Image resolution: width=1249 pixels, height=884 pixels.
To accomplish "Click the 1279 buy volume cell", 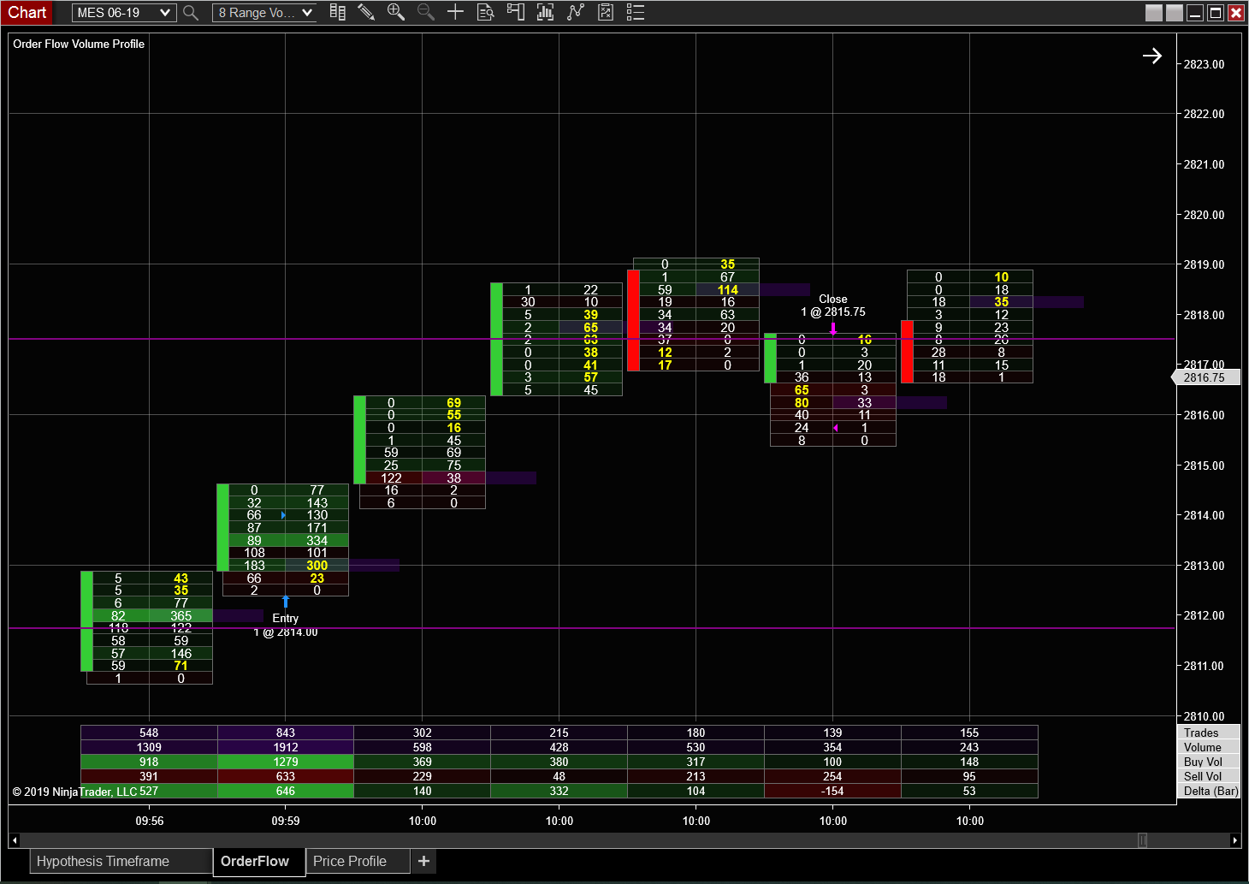I will [286, 762].
